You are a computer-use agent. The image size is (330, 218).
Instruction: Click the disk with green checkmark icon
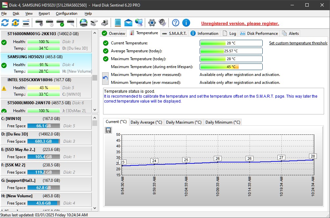click(60, 23)
